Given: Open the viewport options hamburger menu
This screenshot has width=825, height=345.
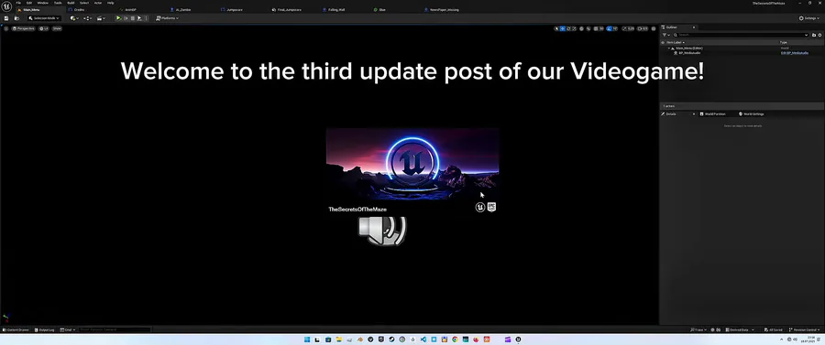Looking at the screenshot, I should tap(6, 28).
